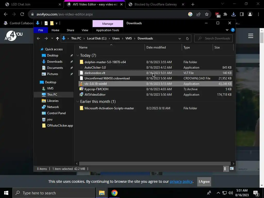Open the Share ribbon tab
The height and width of the screenshot is (198, 264).
coord(70,30)
